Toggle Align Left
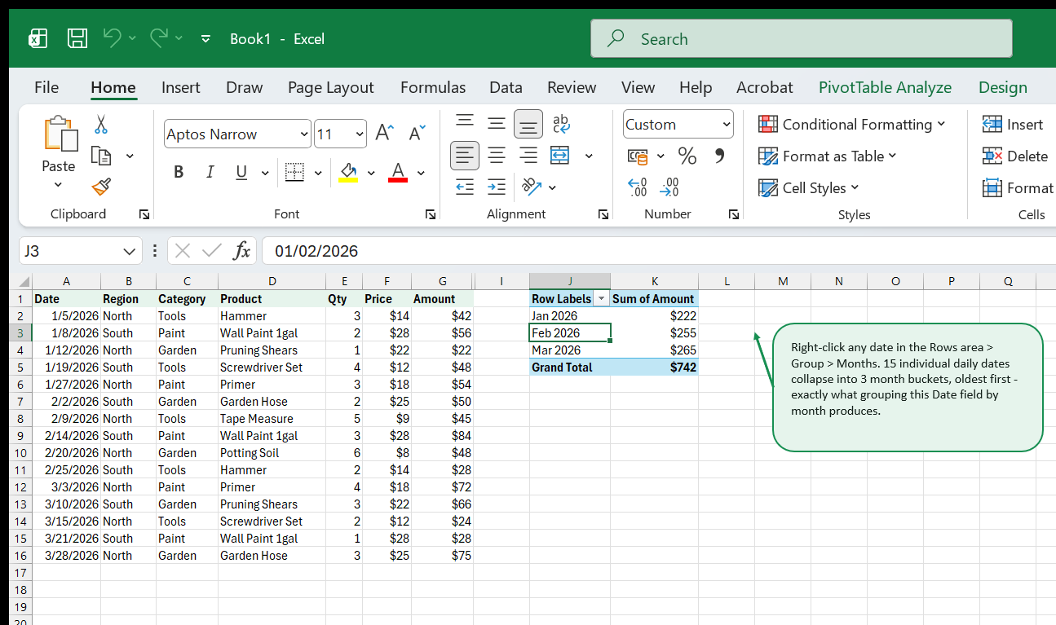This screenshot has height=625, width=1056. (x=465, y=155)
